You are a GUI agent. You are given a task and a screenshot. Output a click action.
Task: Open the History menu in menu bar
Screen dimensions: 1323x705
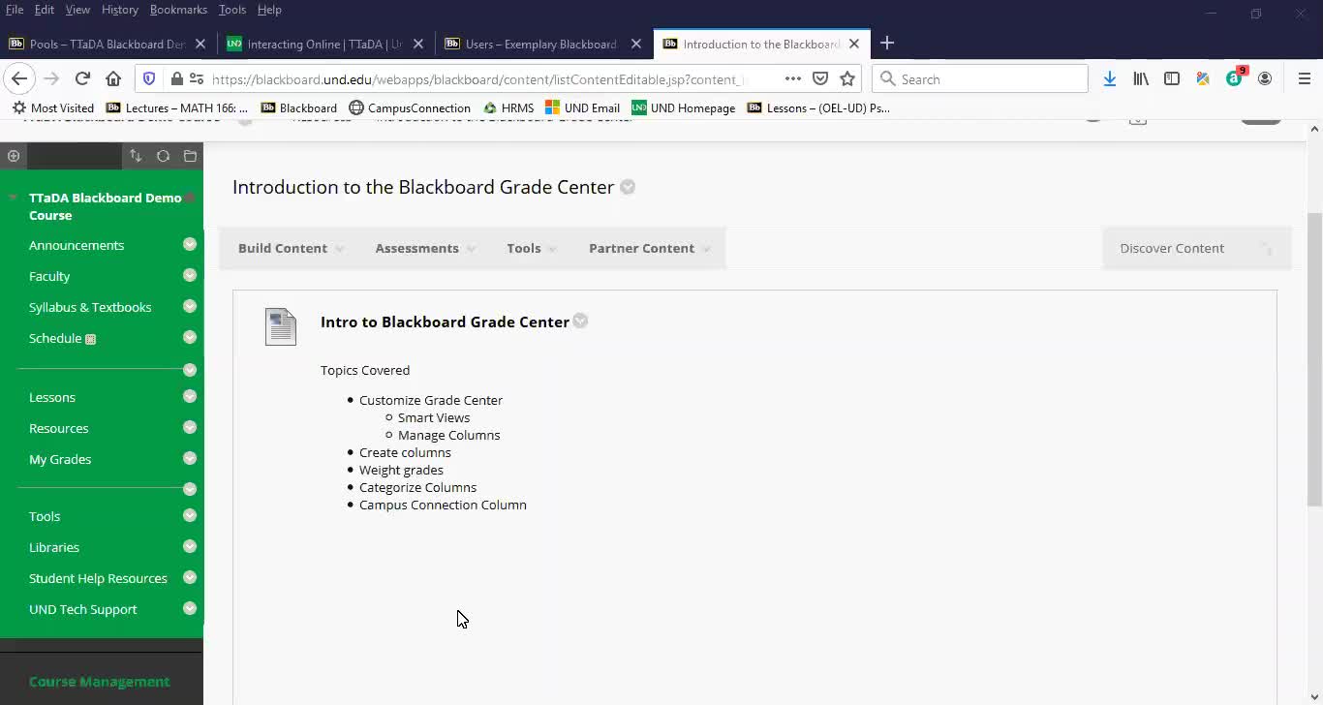tap(119, 10)
